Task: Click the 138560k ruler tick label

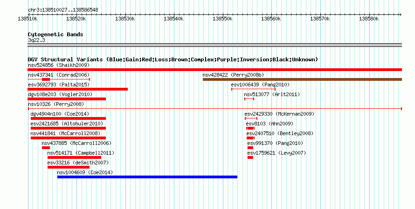Action: click(x=271, y=19)
